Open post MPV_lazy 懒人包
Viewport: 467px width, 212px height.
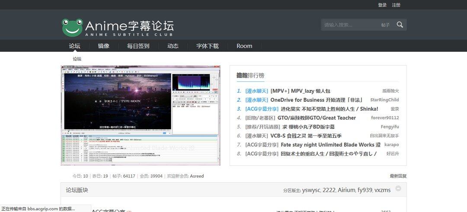pos(300,91)
